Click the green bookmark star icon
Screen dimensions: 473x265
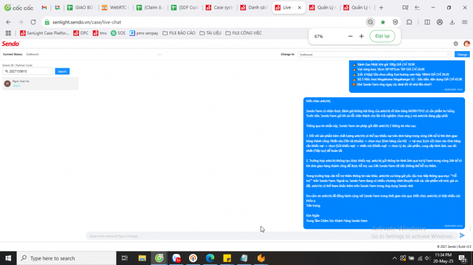point(383,22)
